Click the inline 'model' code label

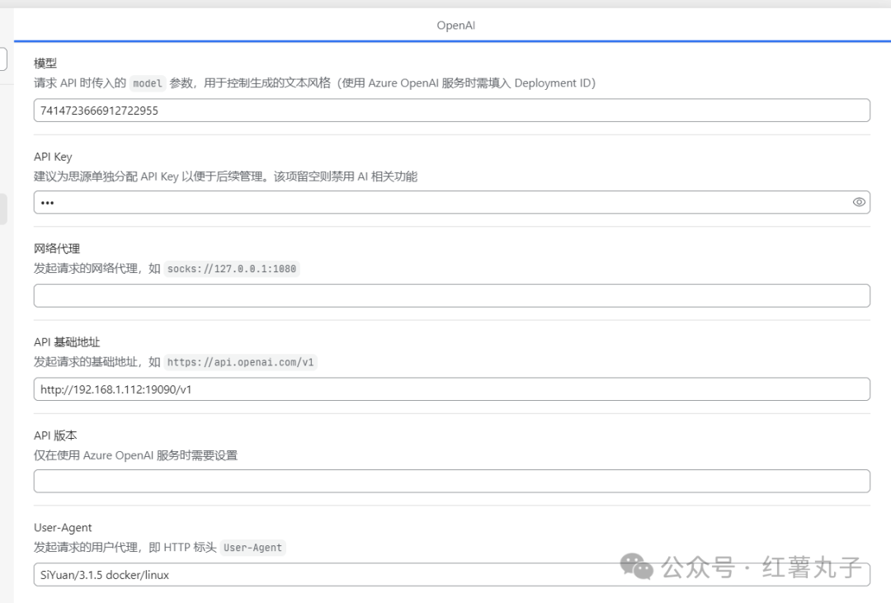[x=148, y=83]
